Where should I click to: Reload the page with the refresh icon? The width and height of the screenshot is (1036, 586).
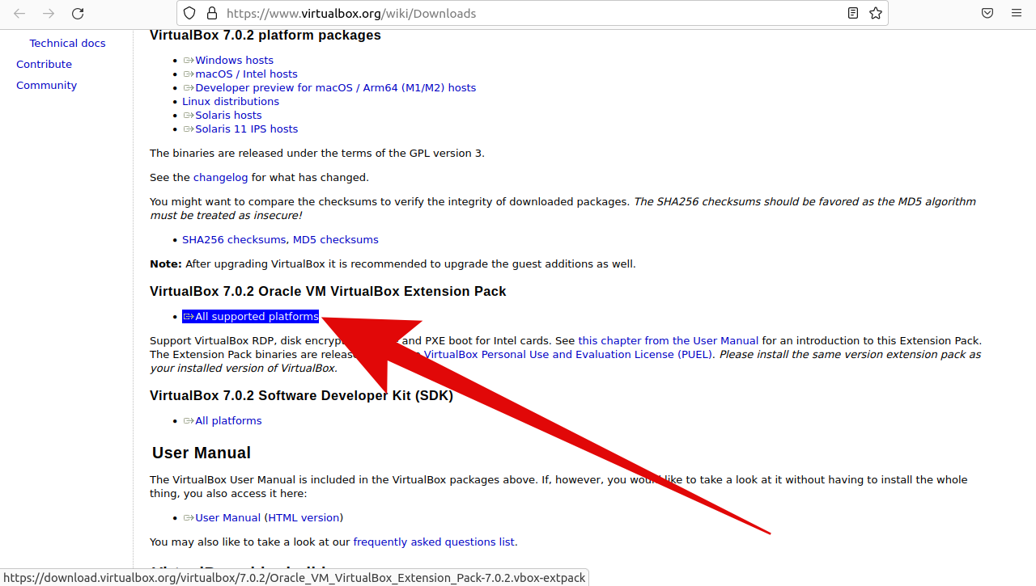[x=78, y=13]
